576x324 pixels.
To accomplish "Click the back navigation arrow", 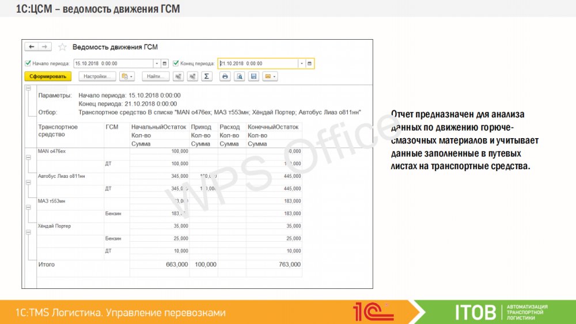I will pos(31,47).
